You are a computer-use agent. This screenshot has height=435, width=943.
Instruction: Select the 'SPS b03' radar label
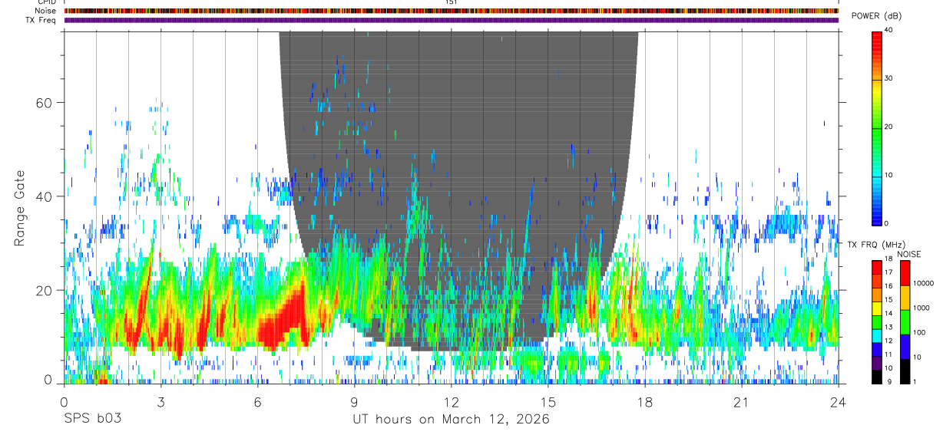tap(92, 420)
